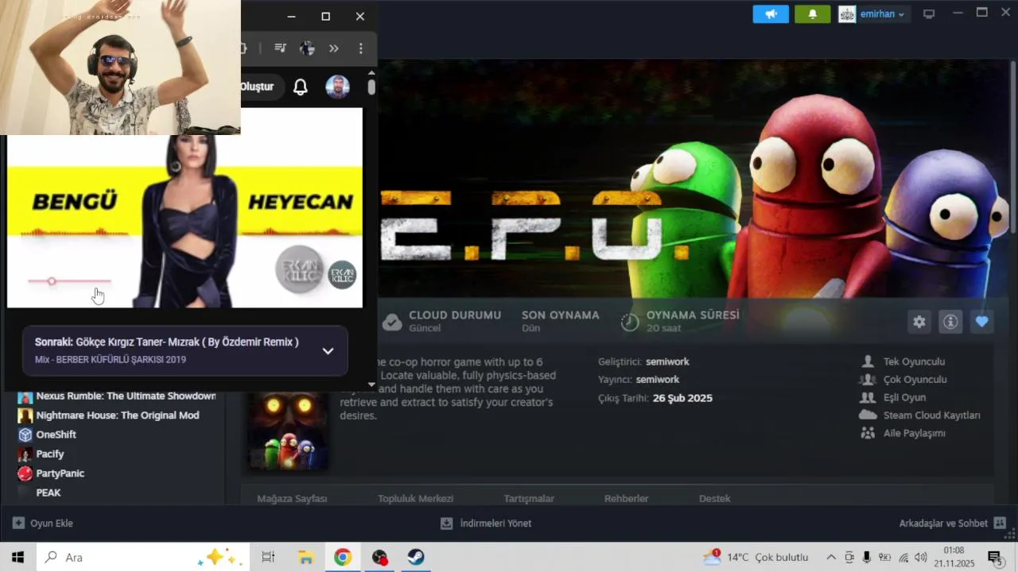Open the YouTube notifications bell
Image resolution: width=1018 pixels, height=572 pixels.
301,87
